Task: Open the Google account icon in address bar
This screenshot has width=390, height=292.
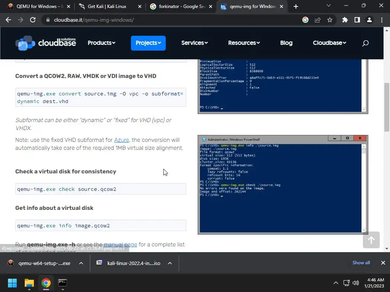Action: click(305, 20)
